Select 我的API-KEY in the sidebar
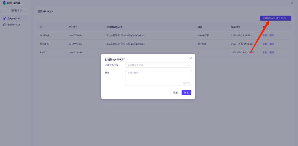The width and height of the screenshot is (298, 146). tap(14, 19)
